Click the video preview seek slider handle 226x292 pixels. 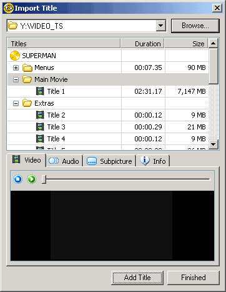point(44,179)
